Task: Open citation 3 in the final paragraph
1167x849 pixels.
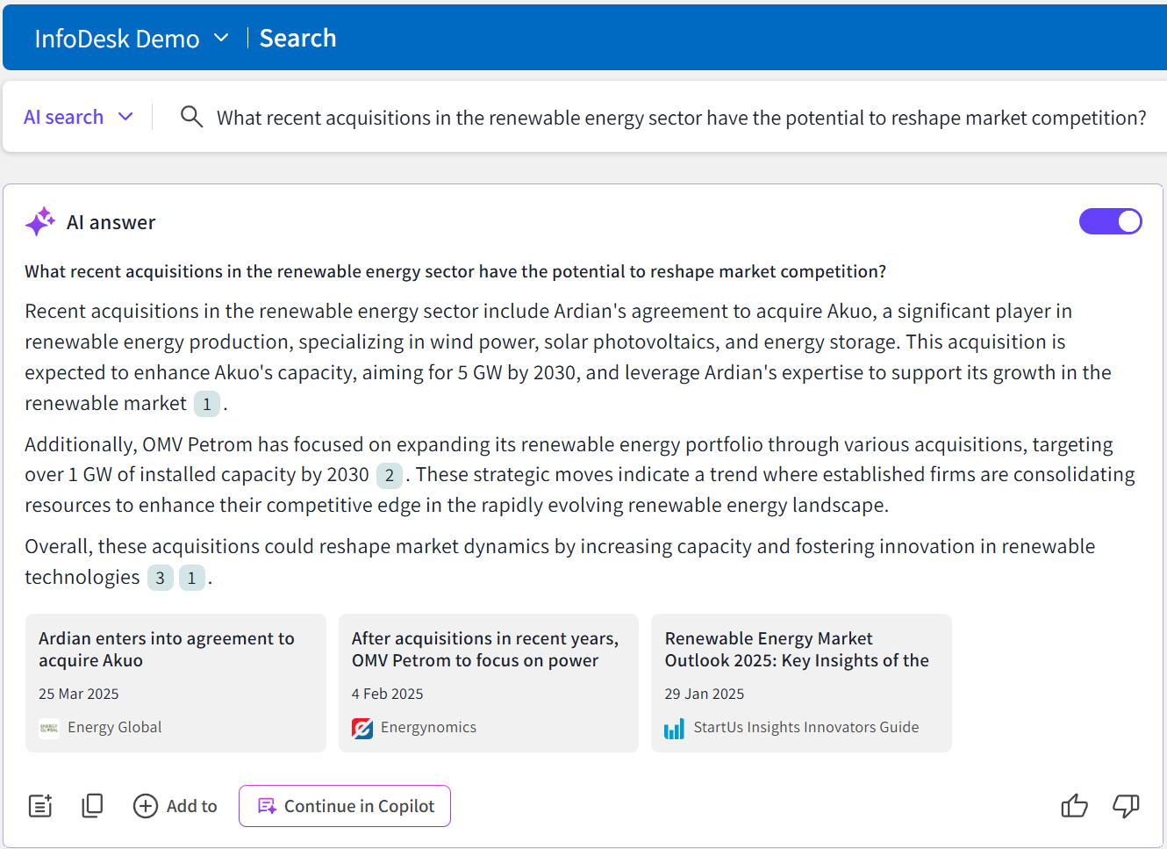Action: click(x=160, y=579)
